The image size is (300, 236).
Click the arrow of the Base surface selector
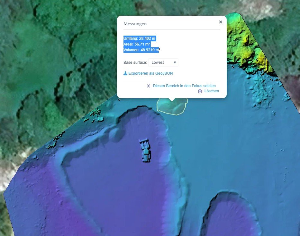175,63
